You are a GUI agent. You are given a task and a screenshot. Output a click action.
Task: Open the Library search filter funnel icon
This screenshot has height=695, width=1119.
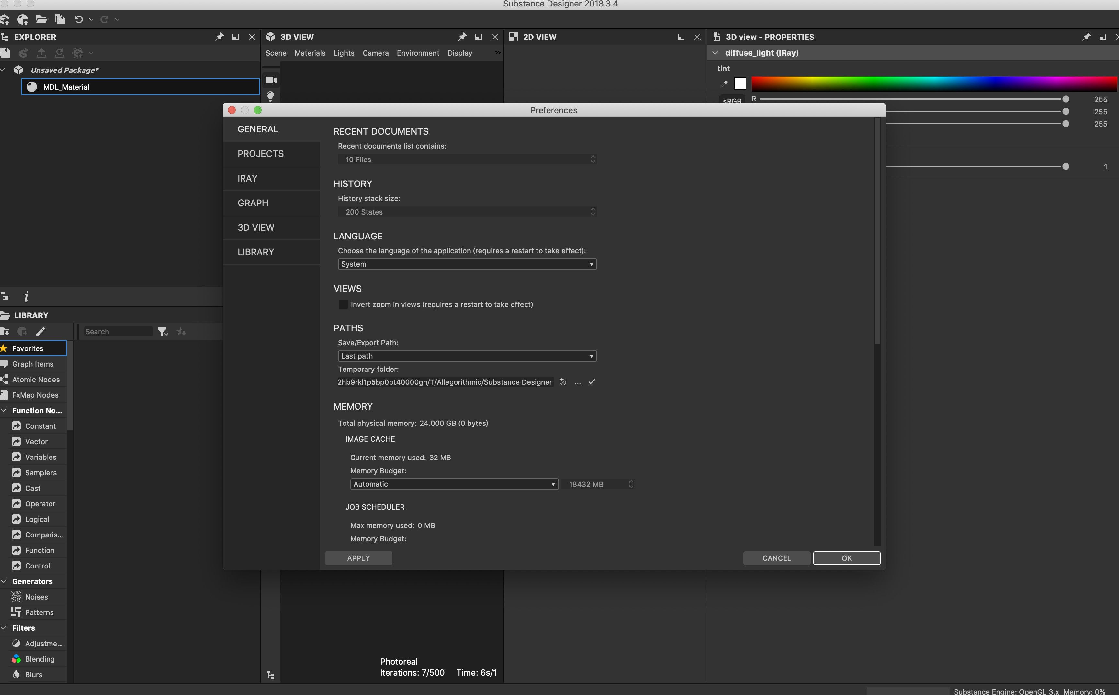click(163, 332)
